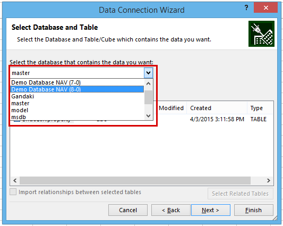
Task: Sort tables by Created column
Action: pyautogui.click(x=217, y=108)
